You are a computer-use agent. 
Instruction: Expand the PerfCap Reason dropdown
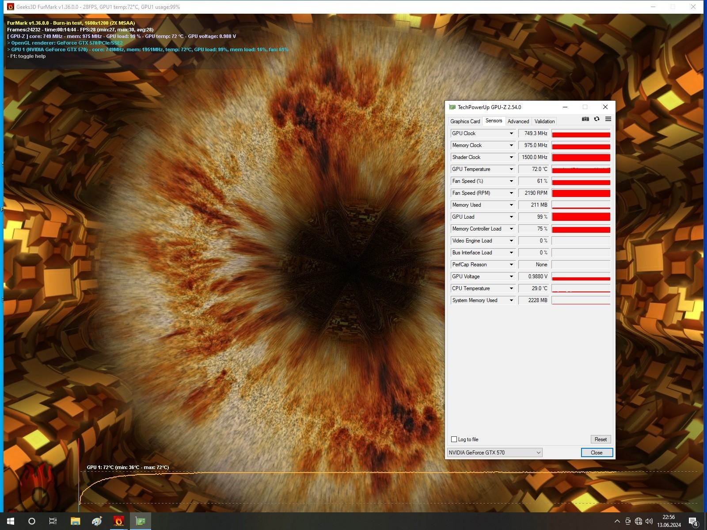pyautogui.click(x=511, y=265)
